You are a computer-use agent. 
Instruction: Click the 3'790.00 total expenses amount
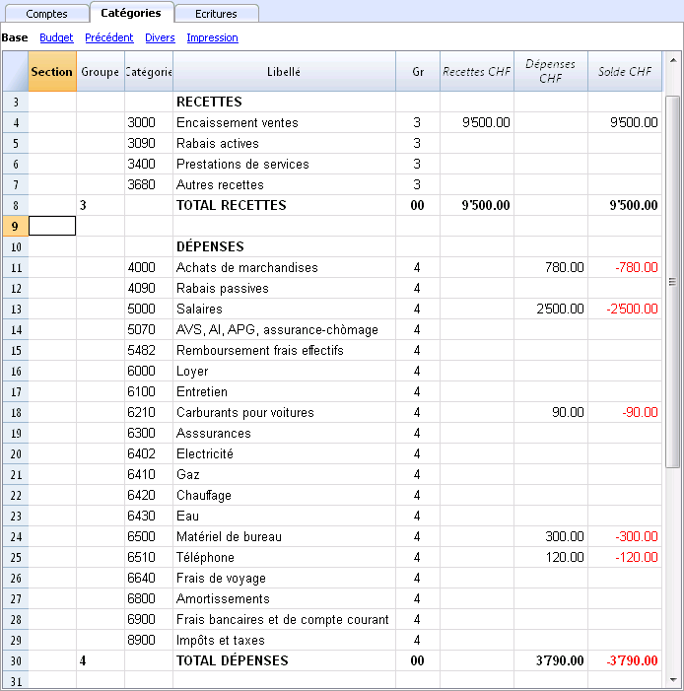tap(560, 660)
